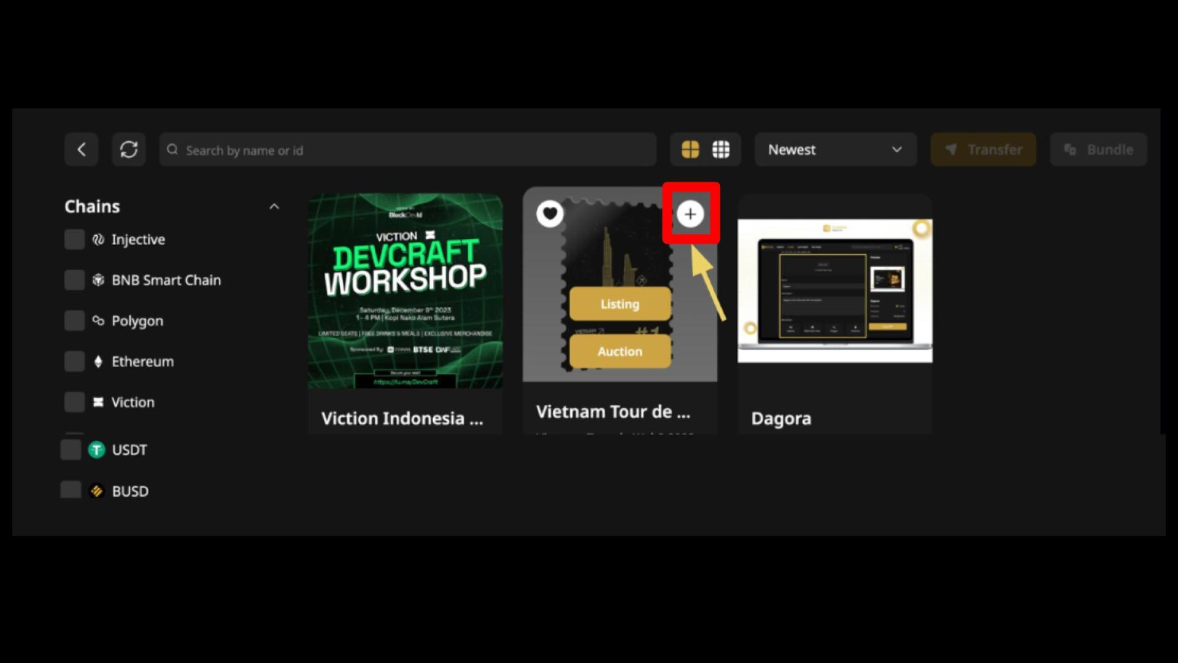
Task: Click the plus icon on Vietnam Tour card
Action: 690,214
